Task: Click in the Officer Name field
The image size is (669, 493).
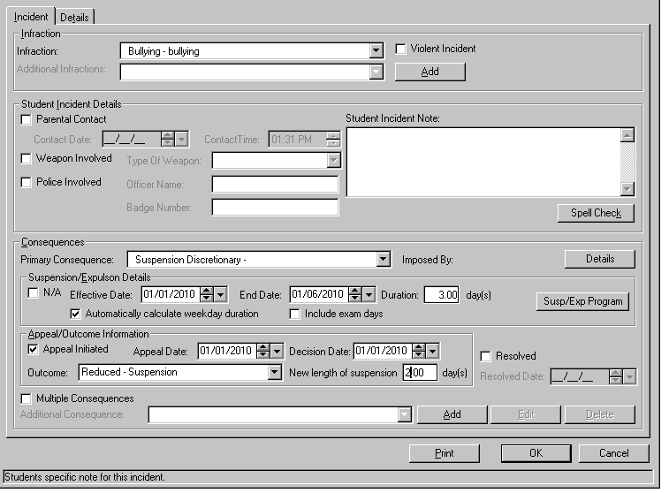Action: click(x=275, y=185)
